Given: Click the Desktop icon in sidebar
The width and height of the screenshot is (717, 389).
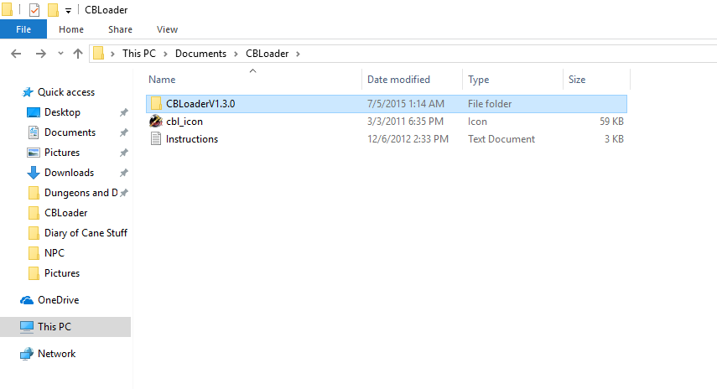Looking at the screenshot, I should pyautogui.click(x=34, y=112).
